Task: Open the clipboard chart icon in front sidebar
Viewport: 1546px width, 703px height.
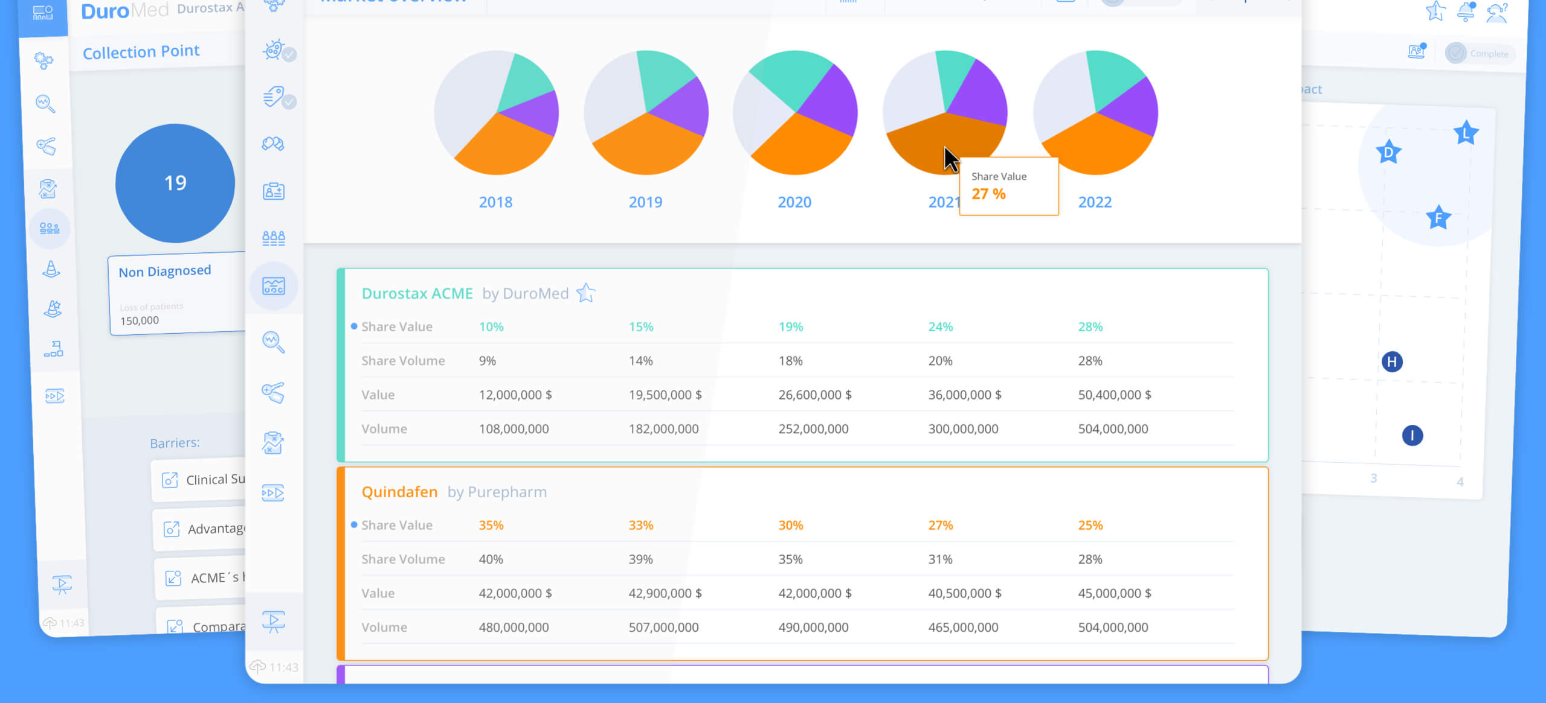Action: pos(273,443)
